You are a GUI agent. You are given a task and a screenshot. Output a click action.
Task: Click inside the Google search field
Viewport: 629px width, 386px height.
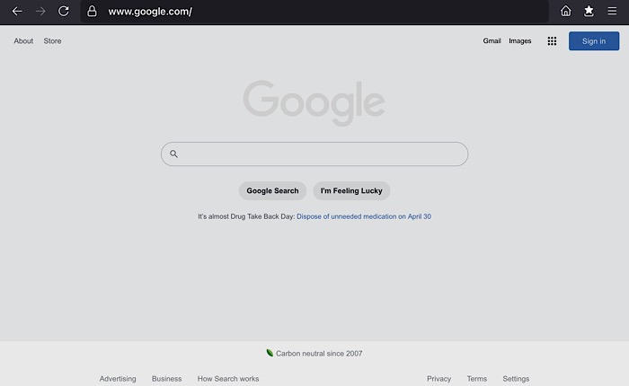[314, 154]
